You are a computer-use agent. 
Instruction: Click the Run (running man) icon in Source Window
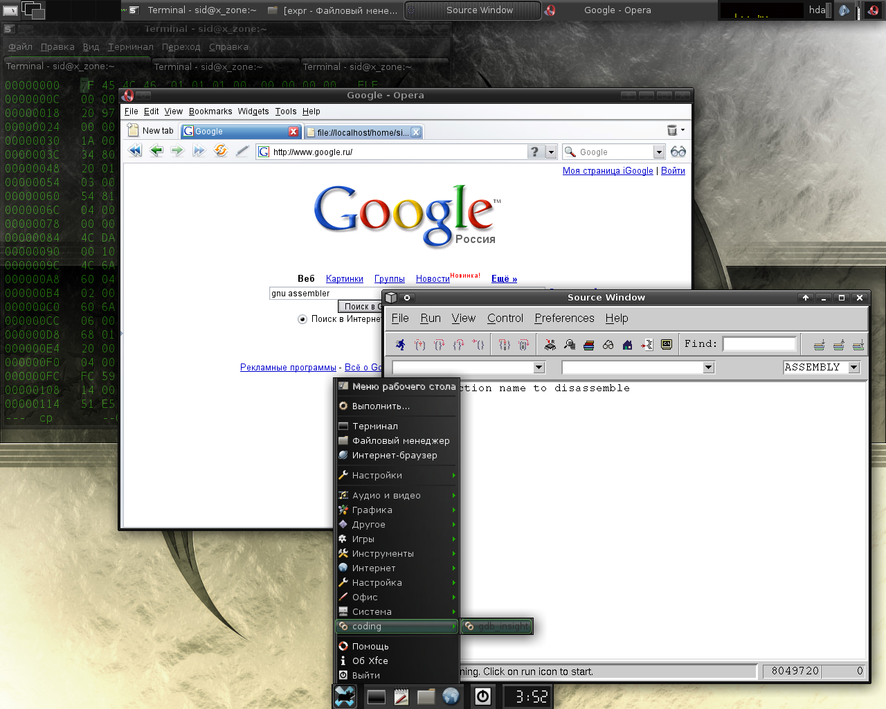point(400,344)
